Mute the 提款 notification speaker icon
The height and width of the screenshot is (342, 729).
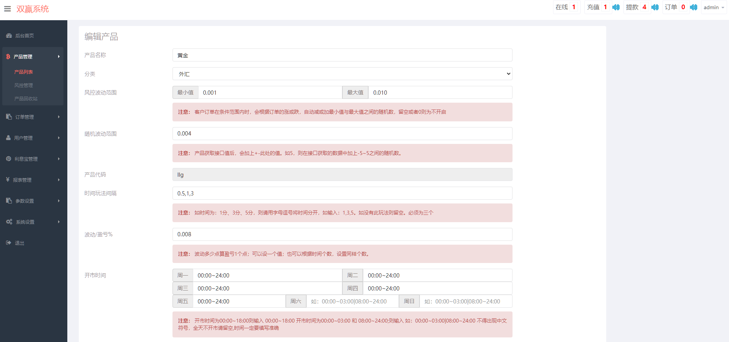coord(655,7)
